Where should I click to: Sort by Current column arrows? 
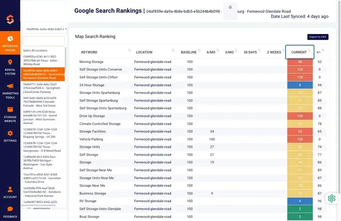[x=309, y=50]
